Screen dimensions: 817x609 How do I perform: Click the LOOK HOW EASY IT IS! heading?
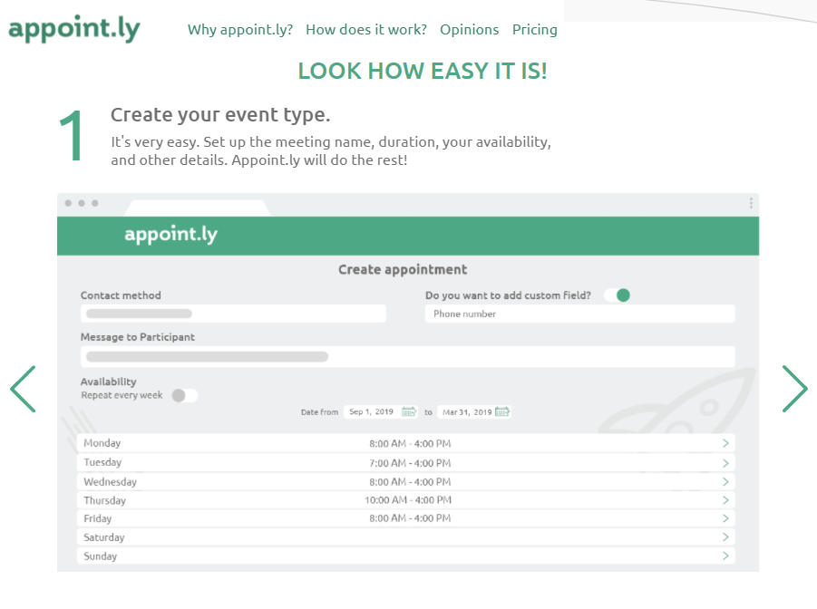423,71
